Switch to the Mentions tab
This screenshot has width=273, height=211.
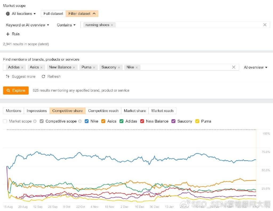(14, 111)
